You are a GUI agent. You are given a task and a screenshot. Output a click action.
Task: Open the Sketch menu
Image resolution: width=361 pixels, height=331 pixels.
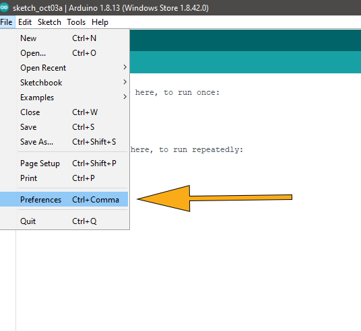[49, 22]
